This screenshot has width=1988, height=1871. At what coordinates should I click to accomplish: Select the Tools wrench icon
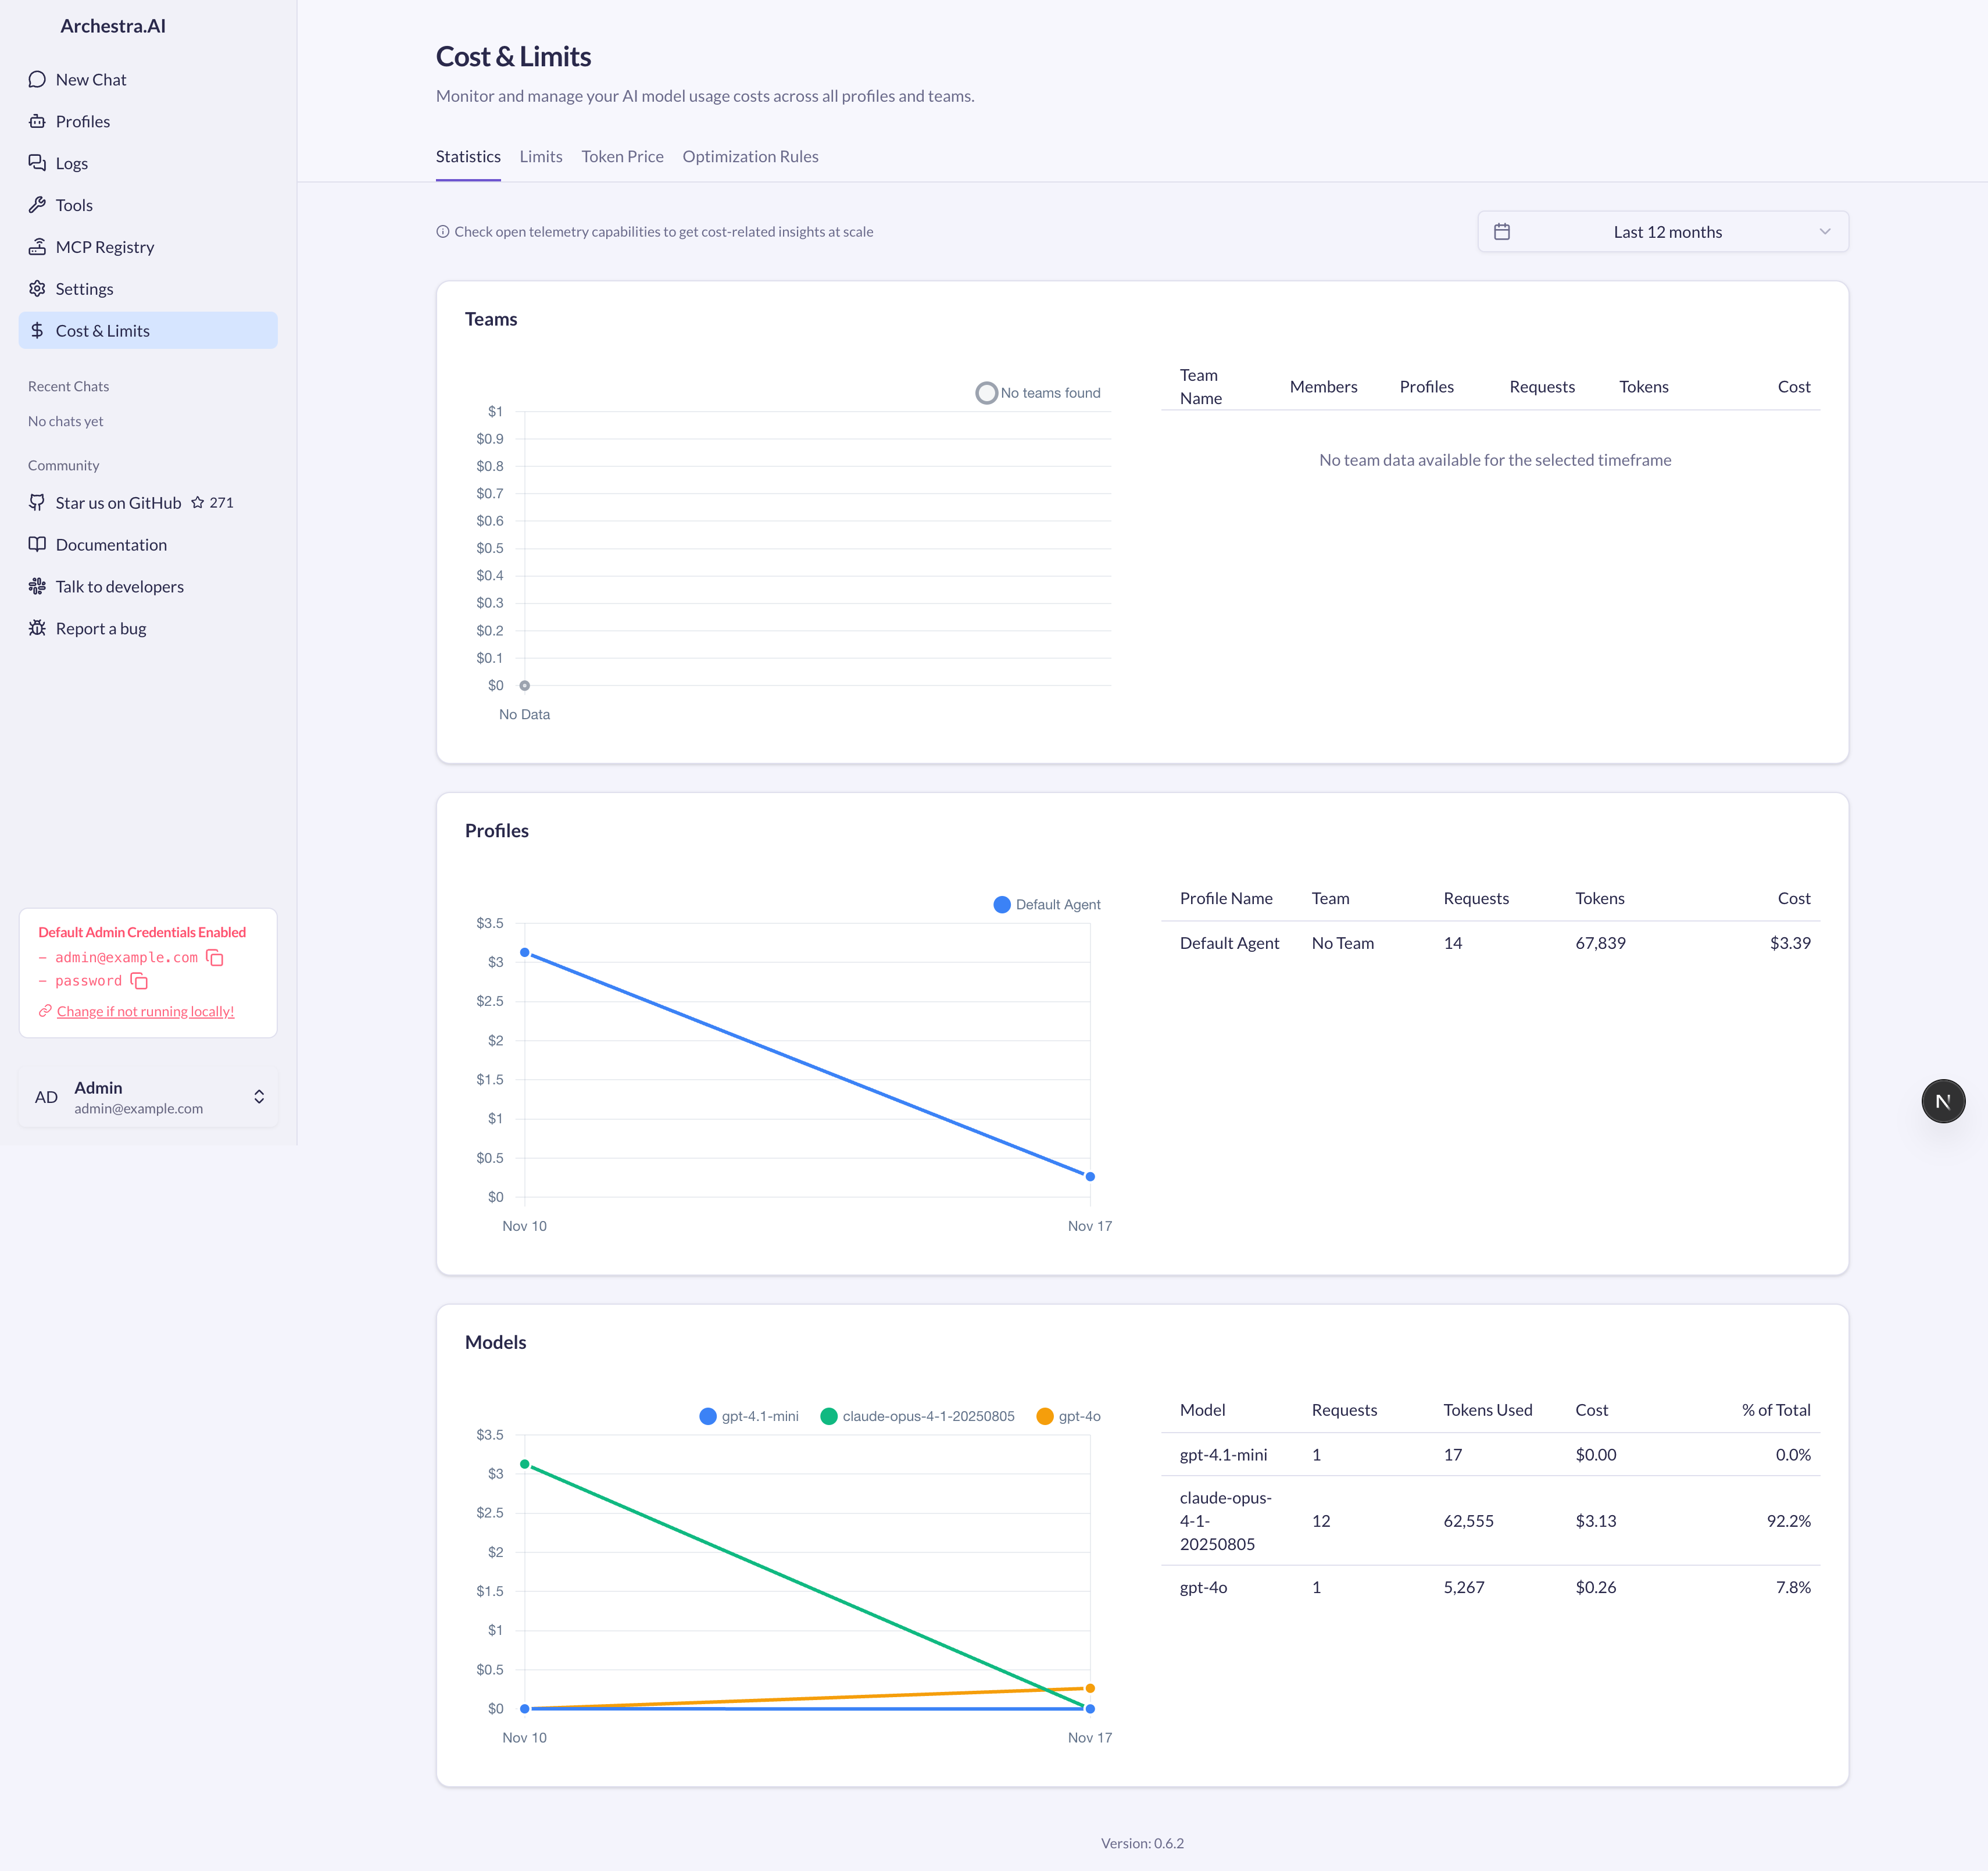pos(37,205)
